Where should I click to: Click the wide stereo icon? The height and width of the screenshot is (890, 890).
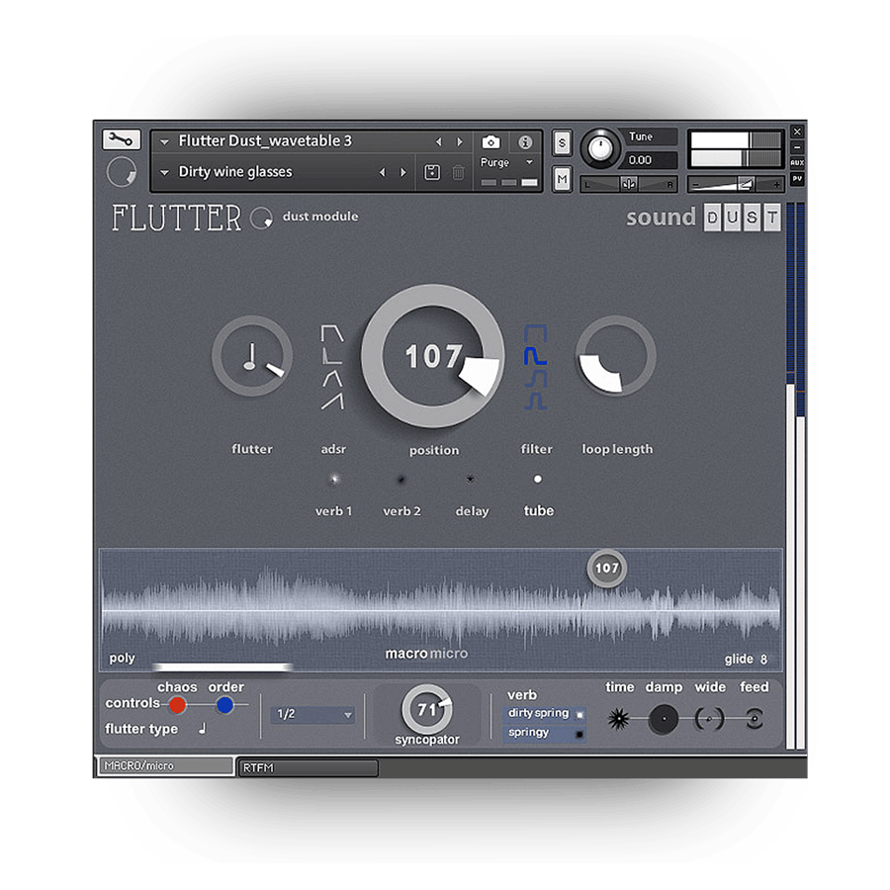tap(709, 719)
